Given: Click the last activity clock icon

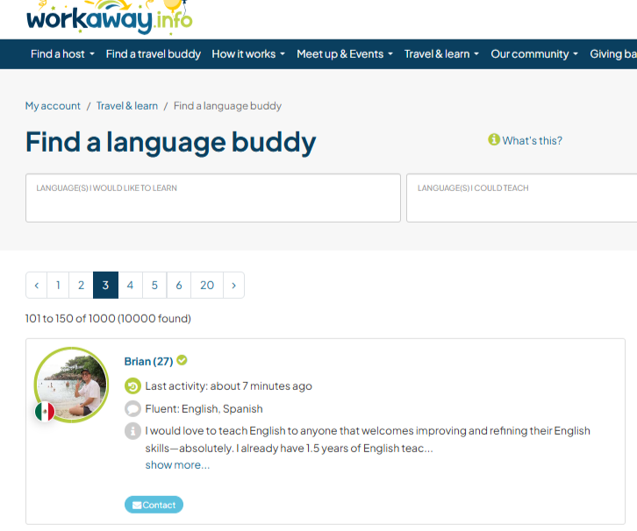Looking at the screenshot, I should pos(132,386).
